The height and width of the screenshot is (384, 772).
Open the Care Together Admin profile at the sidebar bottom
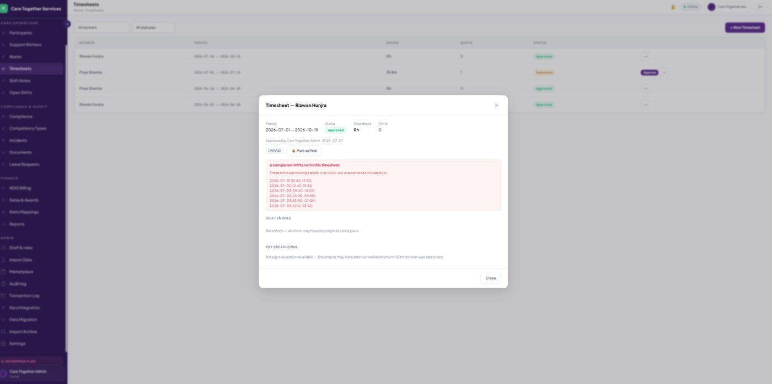pyautogui.click(x=32, y=374)
